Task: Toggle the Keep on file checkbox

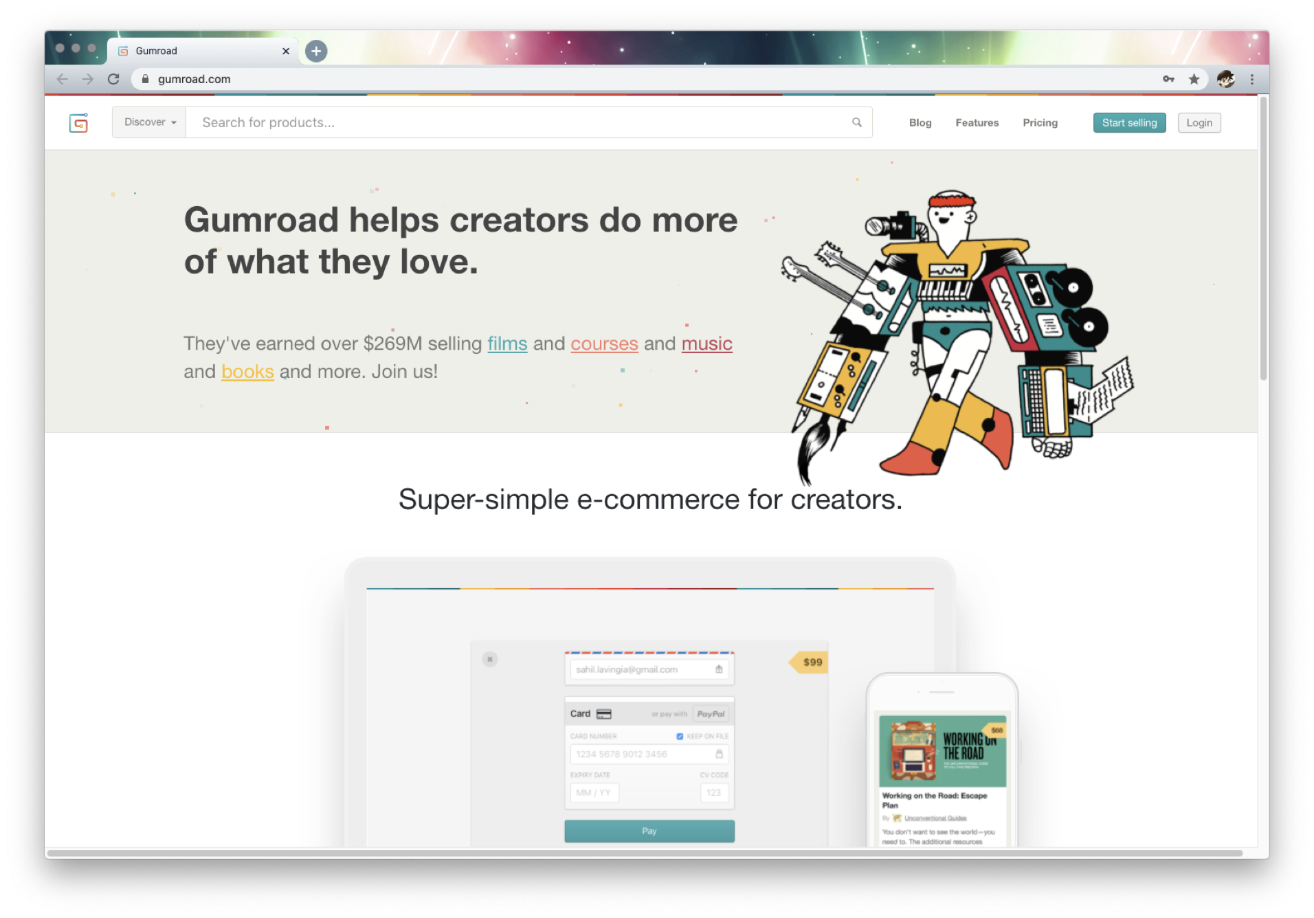Action: pyautogui.click(x=680, y=736)
